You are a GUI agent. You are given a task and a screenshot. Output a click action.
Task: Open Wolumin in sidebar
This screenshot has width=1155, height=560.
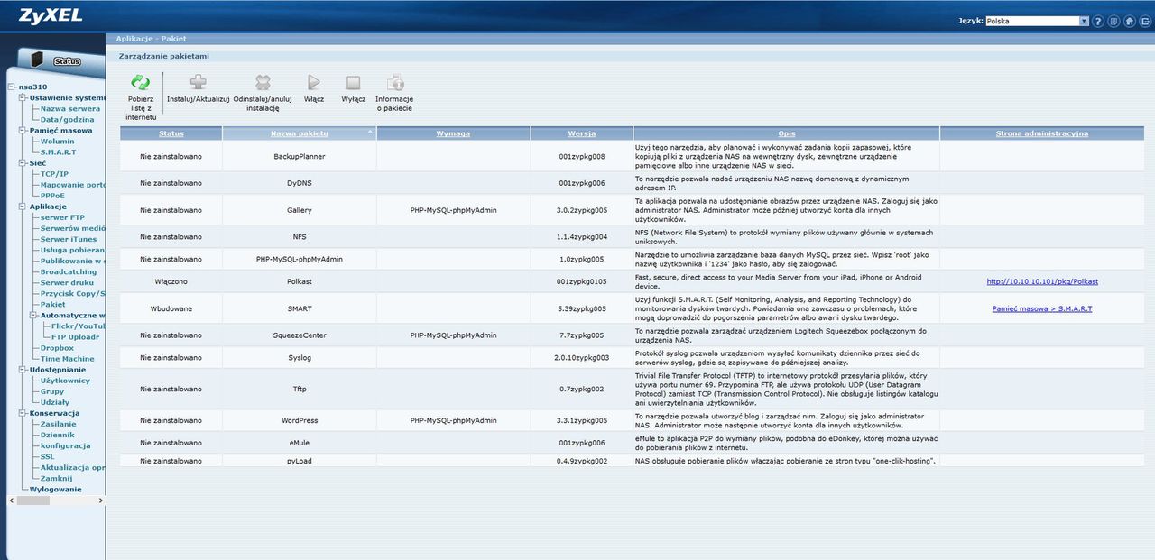pos(58,142)
